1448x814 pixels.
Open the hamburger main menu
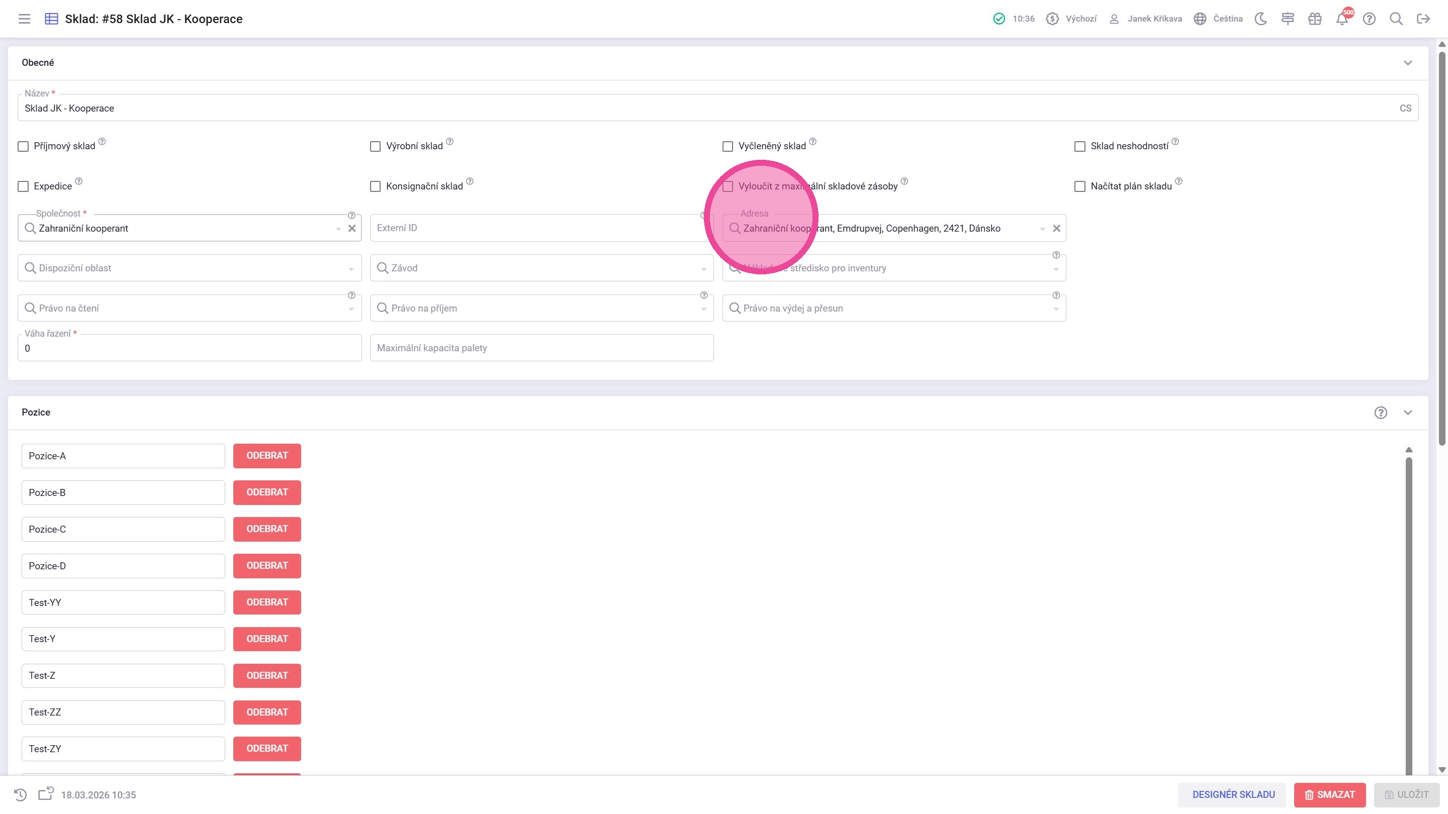(24, 19)
